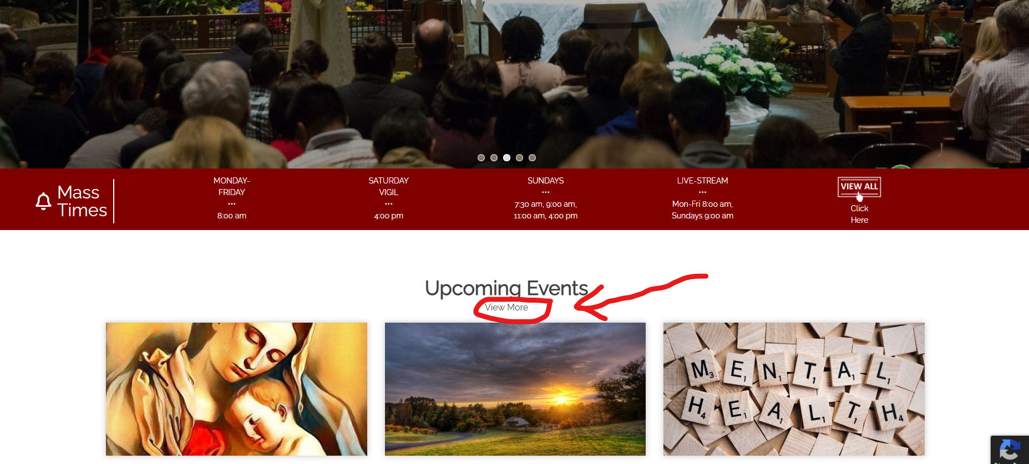Select the second carousel slide dot
This screenshot has height=464, width=1029.
tap(494, 158)
